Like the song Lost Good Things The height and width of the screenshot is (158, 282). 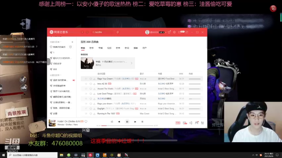pyautogui.click(x=91, y=94)
